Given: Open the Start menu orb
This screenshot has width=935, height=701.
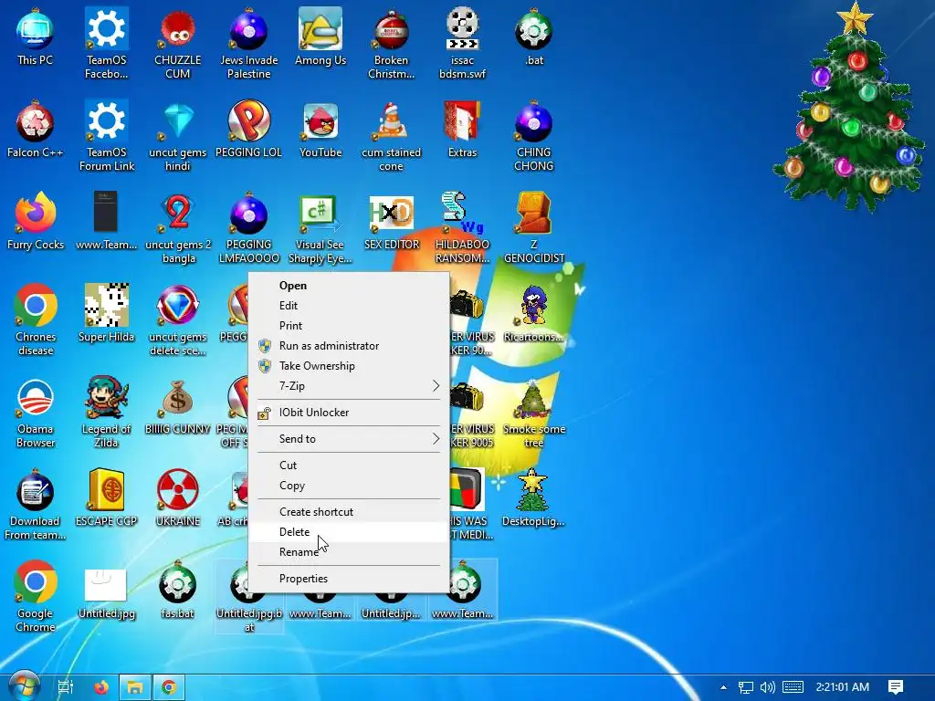Looking at the screenshot, I should pyautogui.click(x=24, y=686).
